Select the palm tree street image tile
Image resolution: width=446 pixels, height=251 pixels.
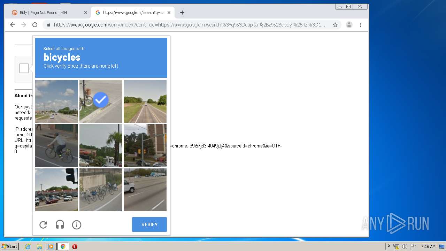pyautogui.click(x=101, y=145)
